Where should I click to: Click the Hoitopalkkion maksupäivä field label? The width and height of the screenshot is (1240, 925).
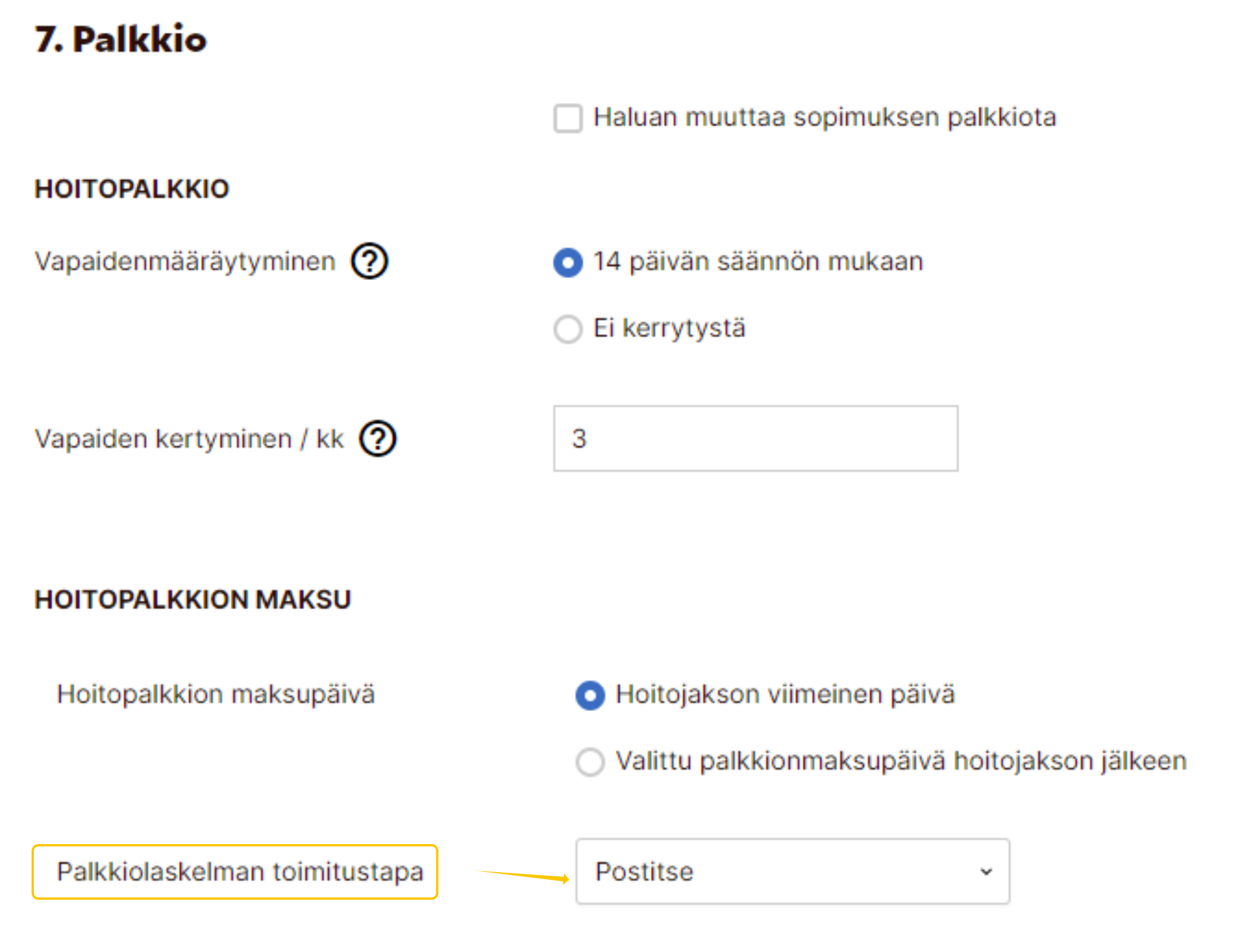coord(216,694)
